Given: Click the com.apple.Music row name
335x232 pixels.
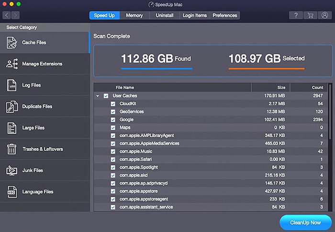Looking at the screenshot, I should pos(136,151).
